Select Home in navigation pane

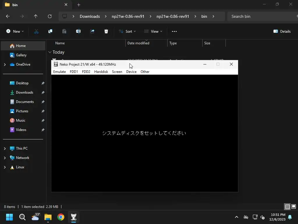pyautogui.click(x=23, y=46)
